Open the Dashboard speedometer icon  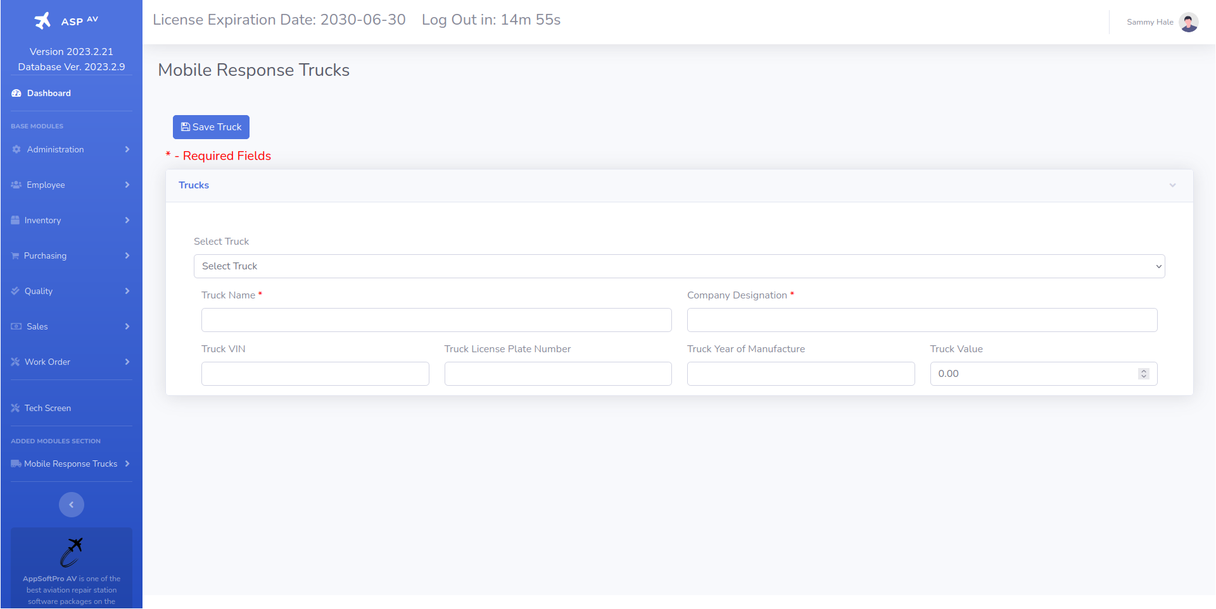coord(16,93)
